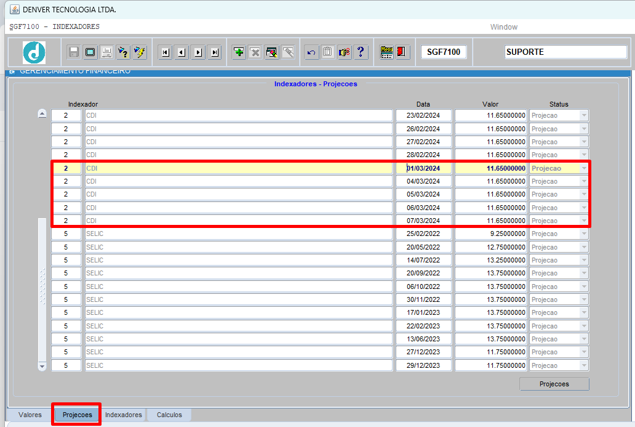Jump to the last record with the toolbar arrow
Viewport: 635px width, 427px height.
point(215,52)
